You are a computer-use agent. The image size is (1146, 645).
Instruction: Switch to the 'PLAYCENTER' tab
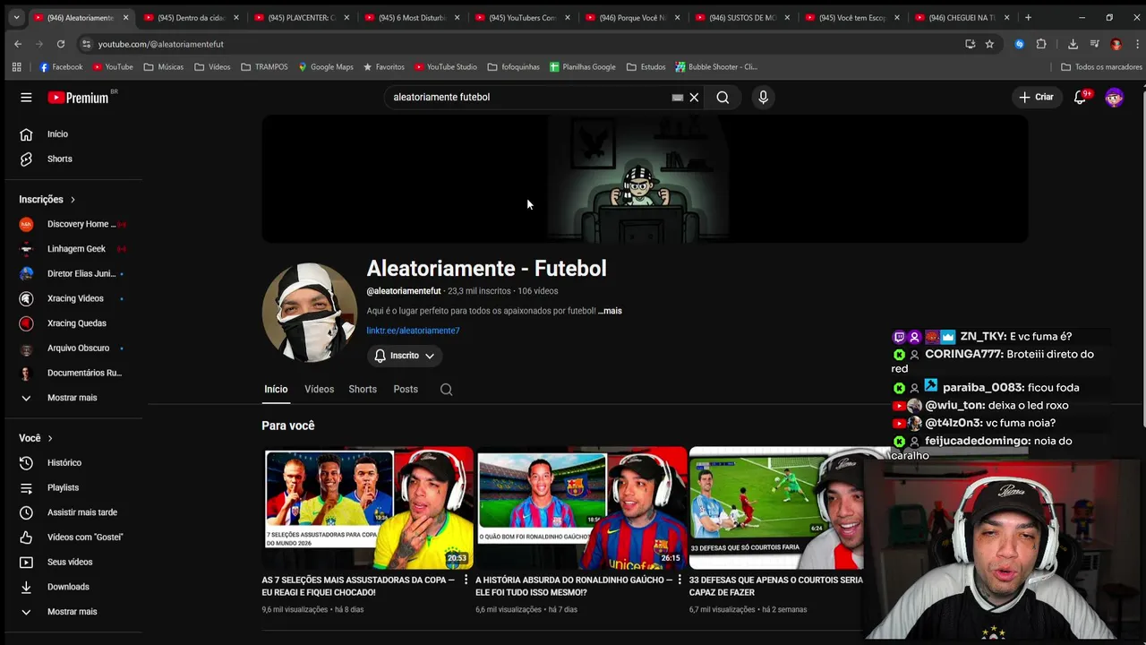coord(301,18)
